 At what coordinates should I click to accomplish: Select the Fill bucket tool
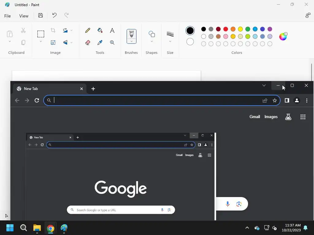(100, 30)
